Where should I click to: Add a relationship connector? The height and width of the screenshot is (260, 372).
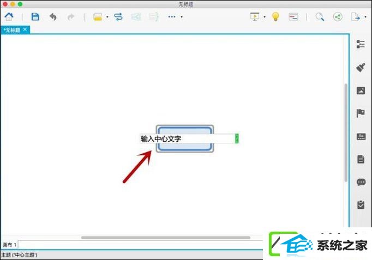[118, 17]
